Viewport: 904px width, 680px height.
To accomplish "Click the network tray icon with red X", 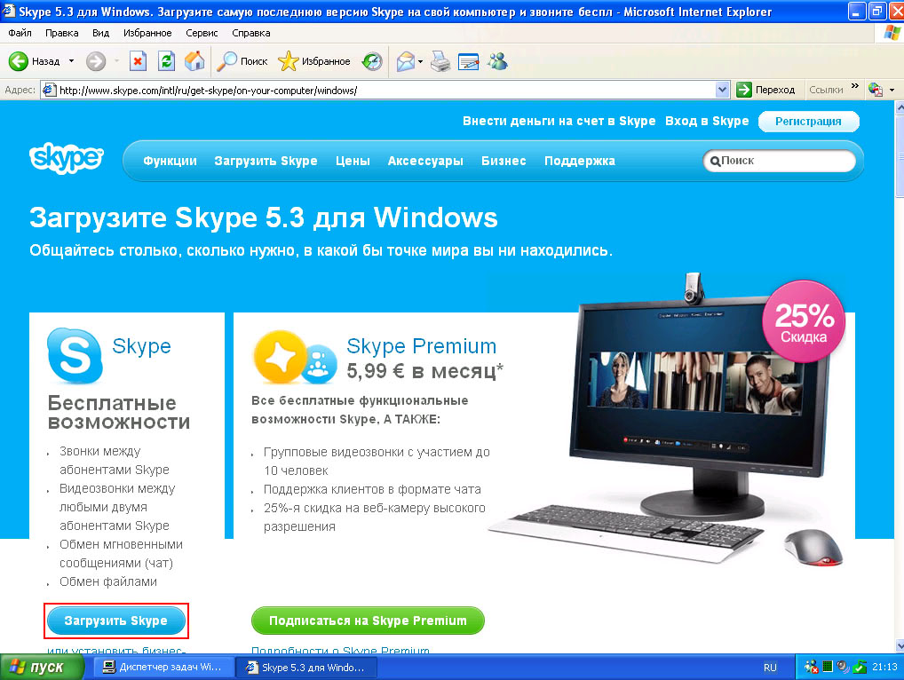I will (811, 668).
